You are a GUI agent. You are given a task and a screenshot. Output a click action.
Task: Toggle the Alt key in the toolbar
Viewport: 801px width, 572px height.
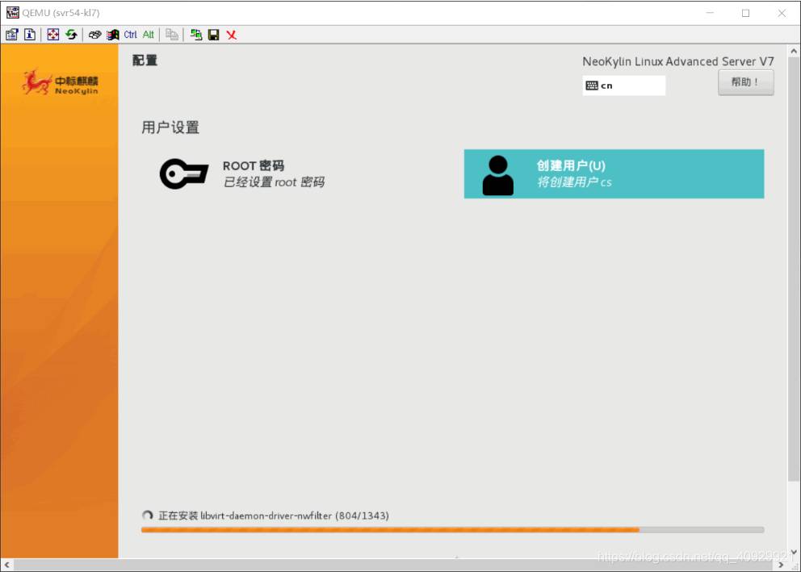[x=148, y=35]
